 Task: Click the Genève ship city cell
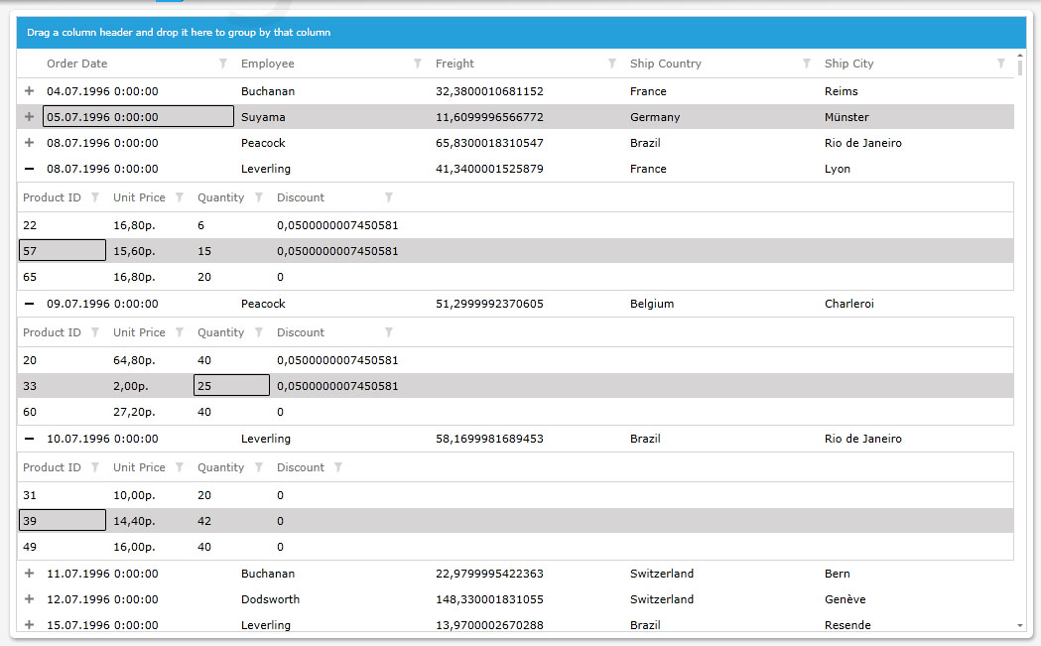pos(846,598)
